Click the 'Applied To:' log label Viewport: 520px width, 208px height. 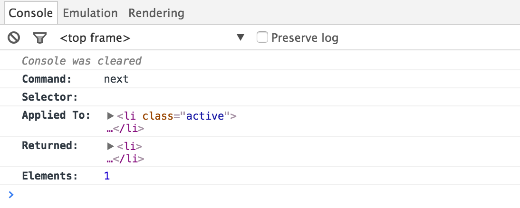point(56,115)
